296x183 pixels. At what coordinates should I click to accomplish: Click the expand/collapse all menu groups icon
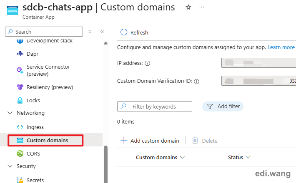(90, 32)
